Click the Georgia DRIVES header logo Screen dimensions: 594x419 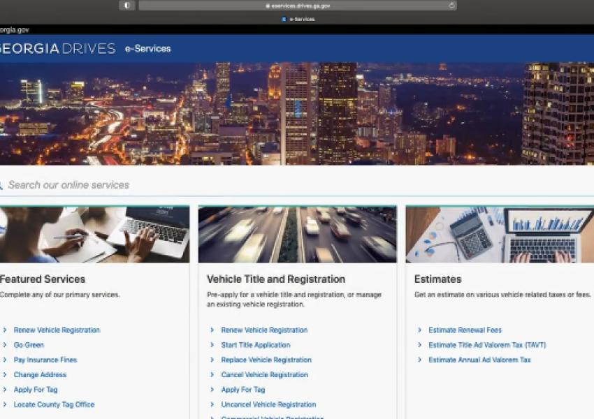click(56, 48)
